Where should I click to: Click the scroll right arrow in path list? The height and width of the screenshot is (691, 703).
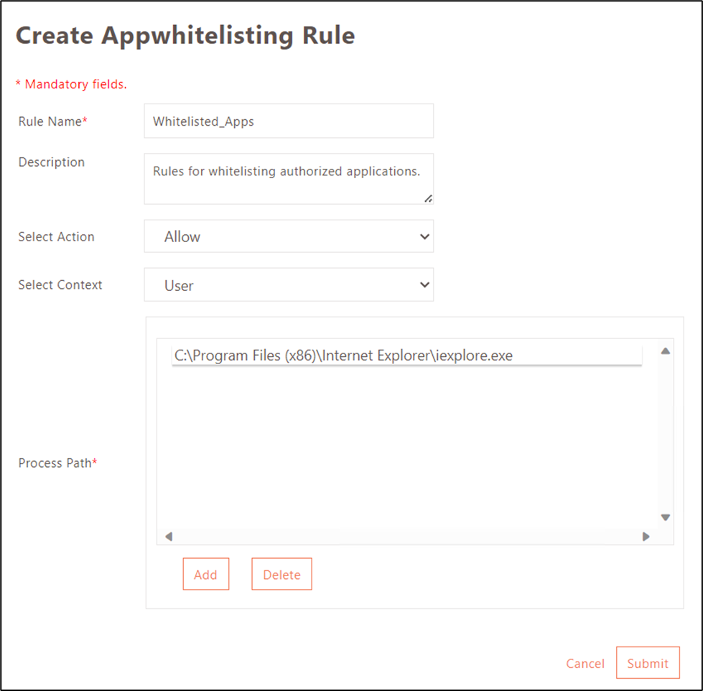coord(646,536)
